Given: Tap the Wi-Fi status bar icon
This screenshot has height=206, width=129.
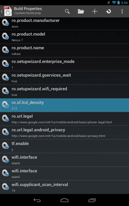Looking at the screenshot, I should [114, 2].
